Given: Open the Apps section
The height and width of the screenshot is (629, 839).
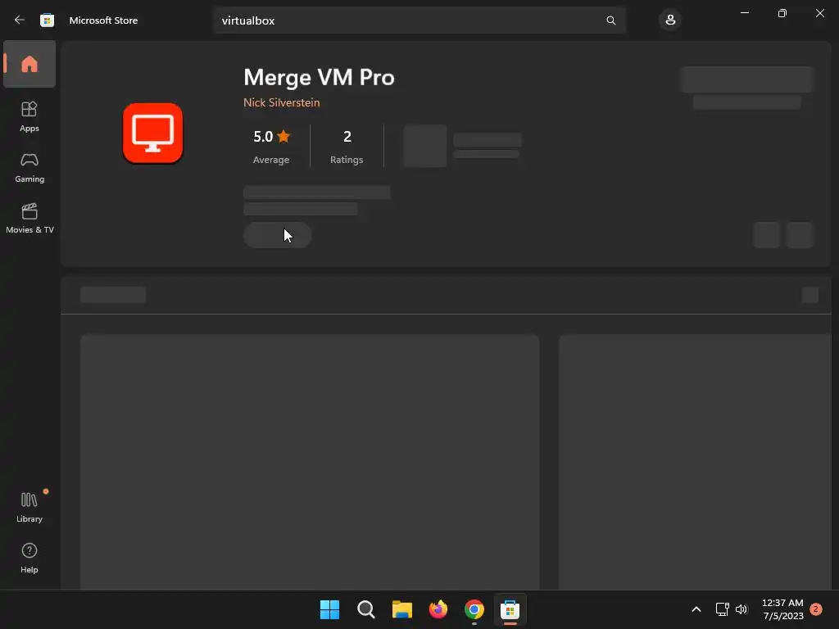Looking at the screenshot, I should pos(29,116).
